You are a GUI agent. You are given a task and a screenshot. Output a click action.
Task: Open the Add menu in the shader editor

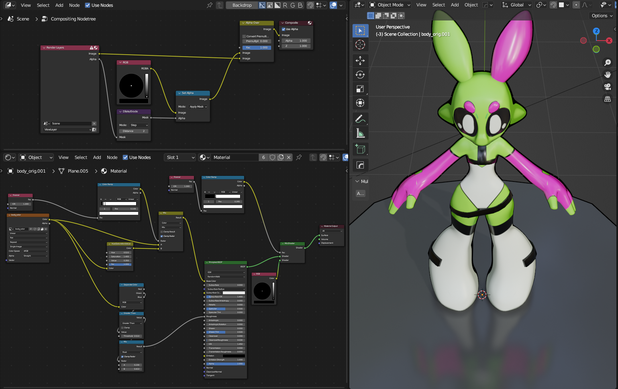(97, 157)
